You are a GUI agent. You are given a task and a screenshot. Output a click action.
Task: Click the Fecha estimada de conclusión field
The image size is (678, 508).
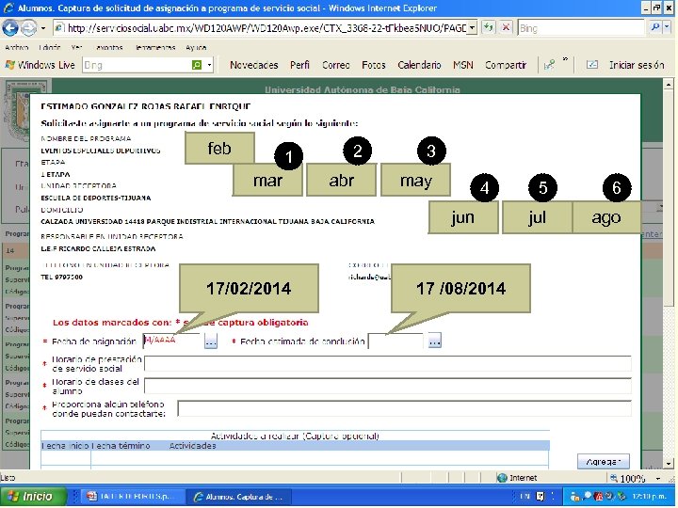[x=395, y=341]
